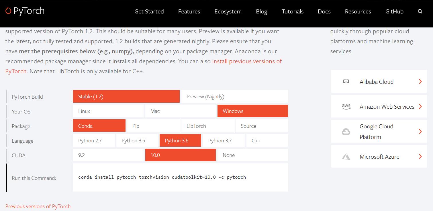Go to the Tutorials menu item

click(293, 11)
